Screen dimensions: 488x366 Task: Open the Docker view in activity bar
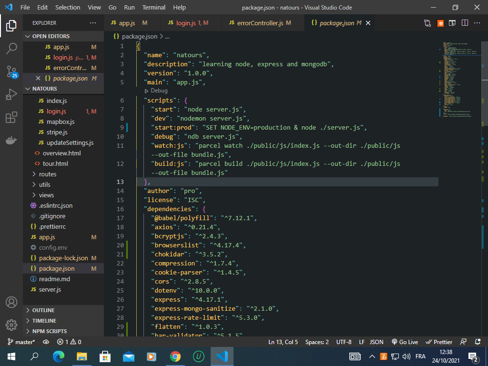11,141
